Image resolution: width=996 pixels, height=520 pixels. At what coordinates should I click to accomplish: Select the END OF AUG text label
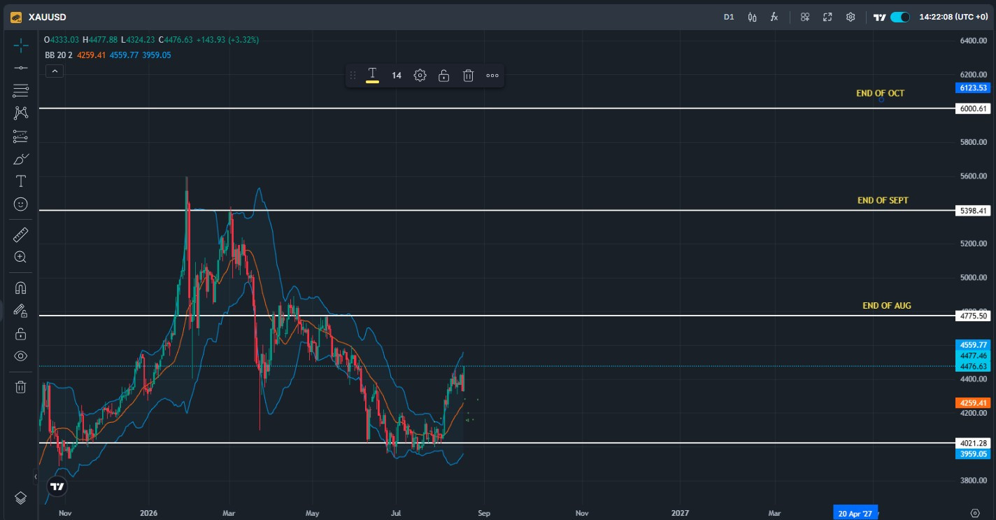pos(887,306)
